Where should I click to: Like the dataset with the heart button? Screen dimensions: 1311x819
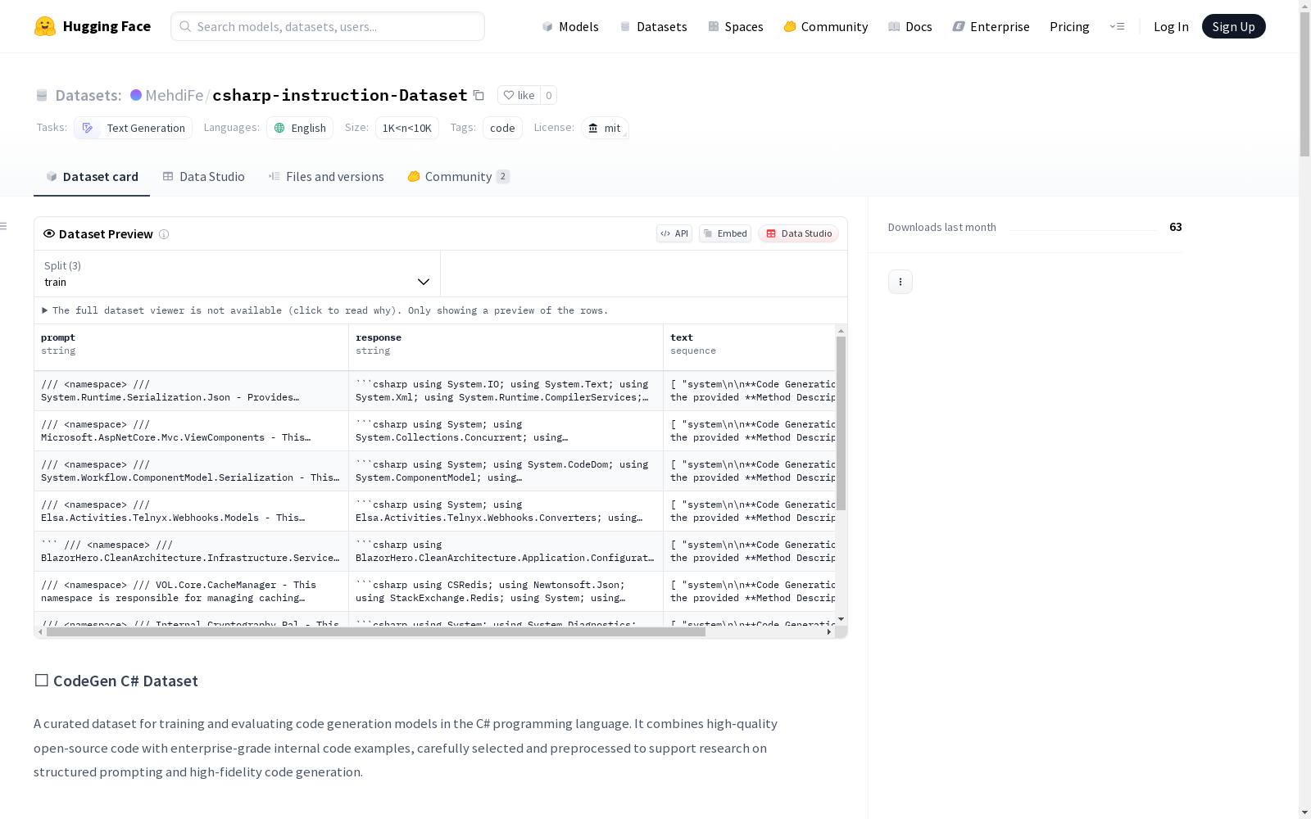[519, 95]
